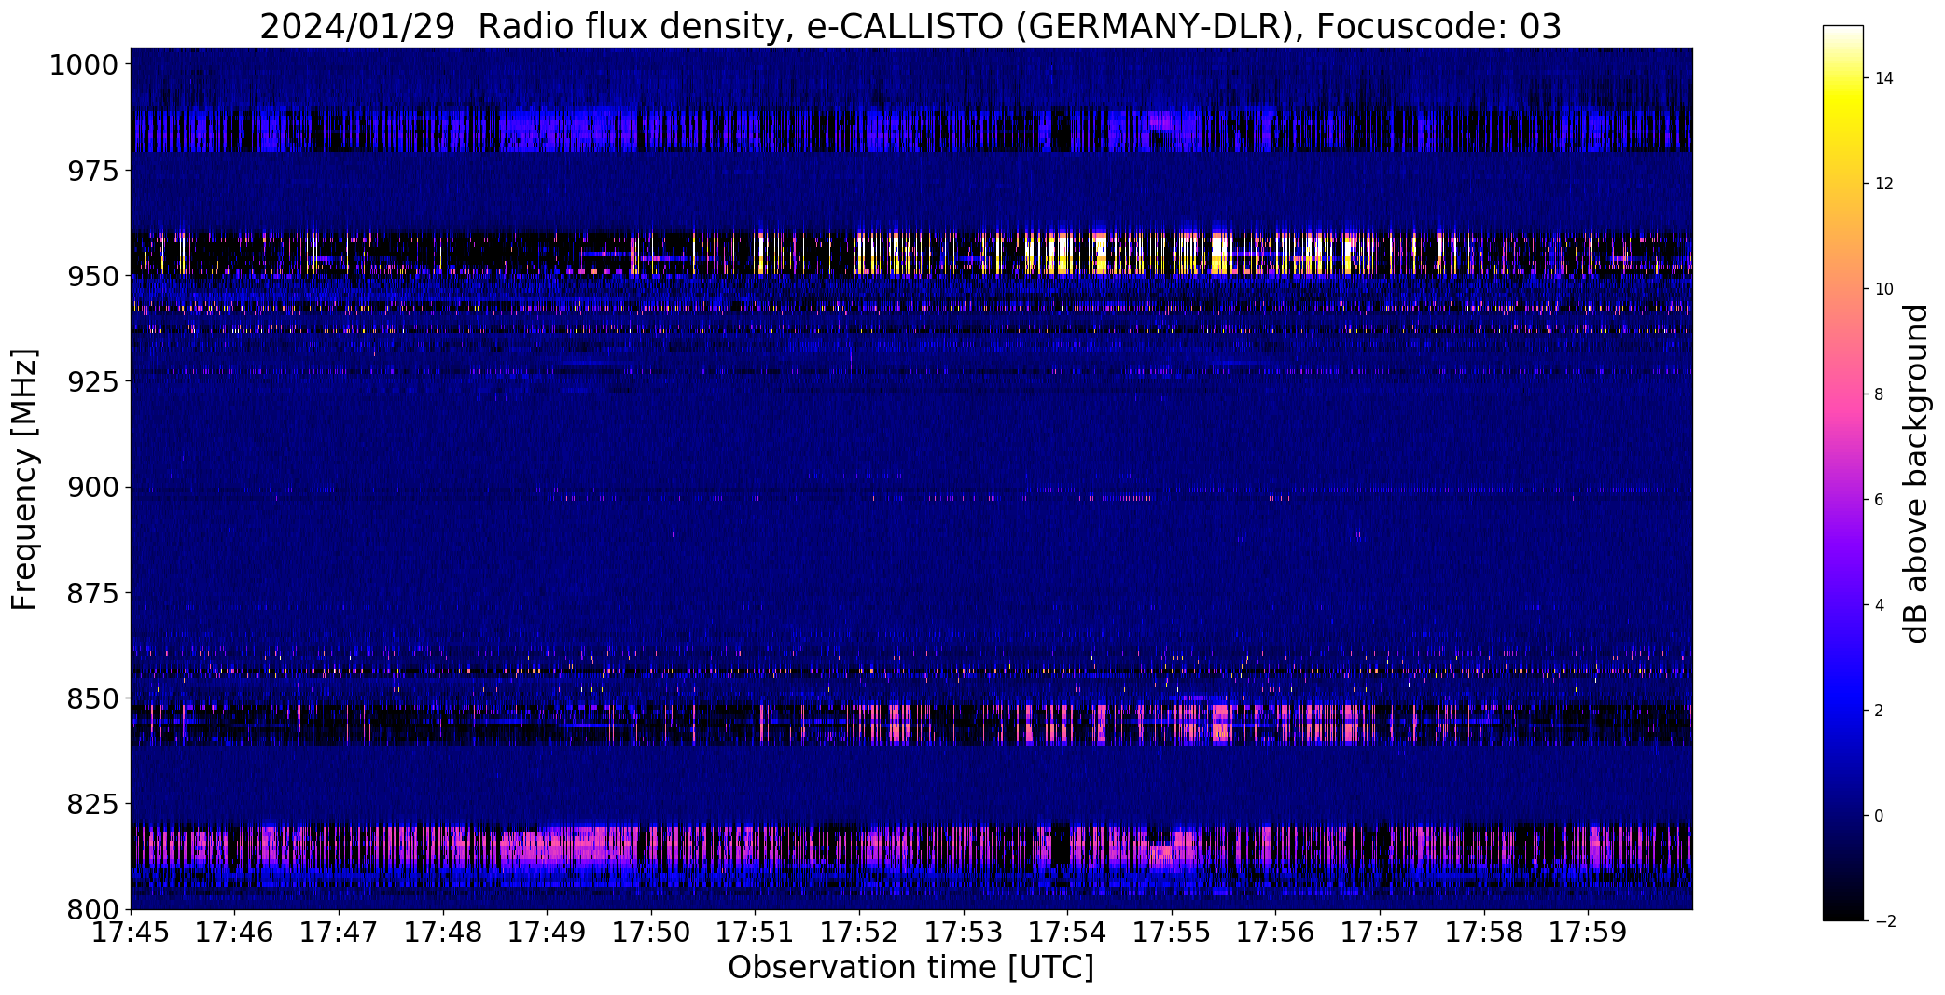Click the pink burst near 17:55 at 845 MHz
Viewport: 1945px width, 995px height.
pyautogui.click(x=1221, y=723)
